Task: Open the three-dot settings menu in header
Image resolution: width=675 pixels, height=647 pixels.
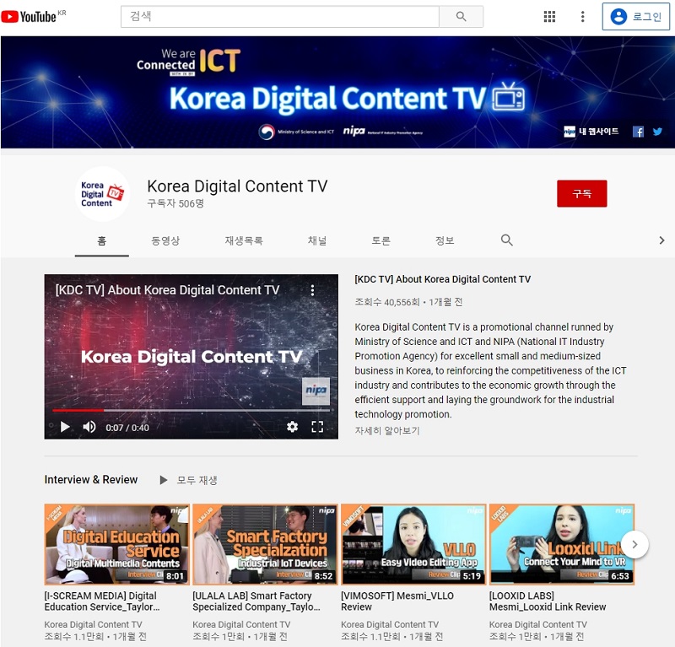Action: pyautogui.click(x=582, y=17)
